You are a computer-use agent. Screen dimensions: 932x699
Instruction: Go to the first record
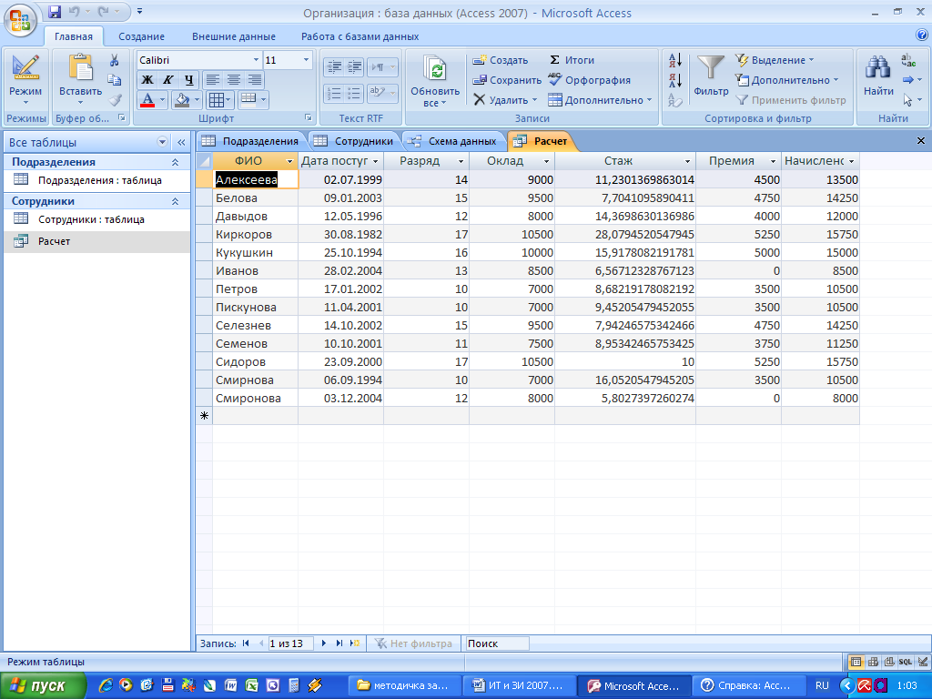click(246, 643)
